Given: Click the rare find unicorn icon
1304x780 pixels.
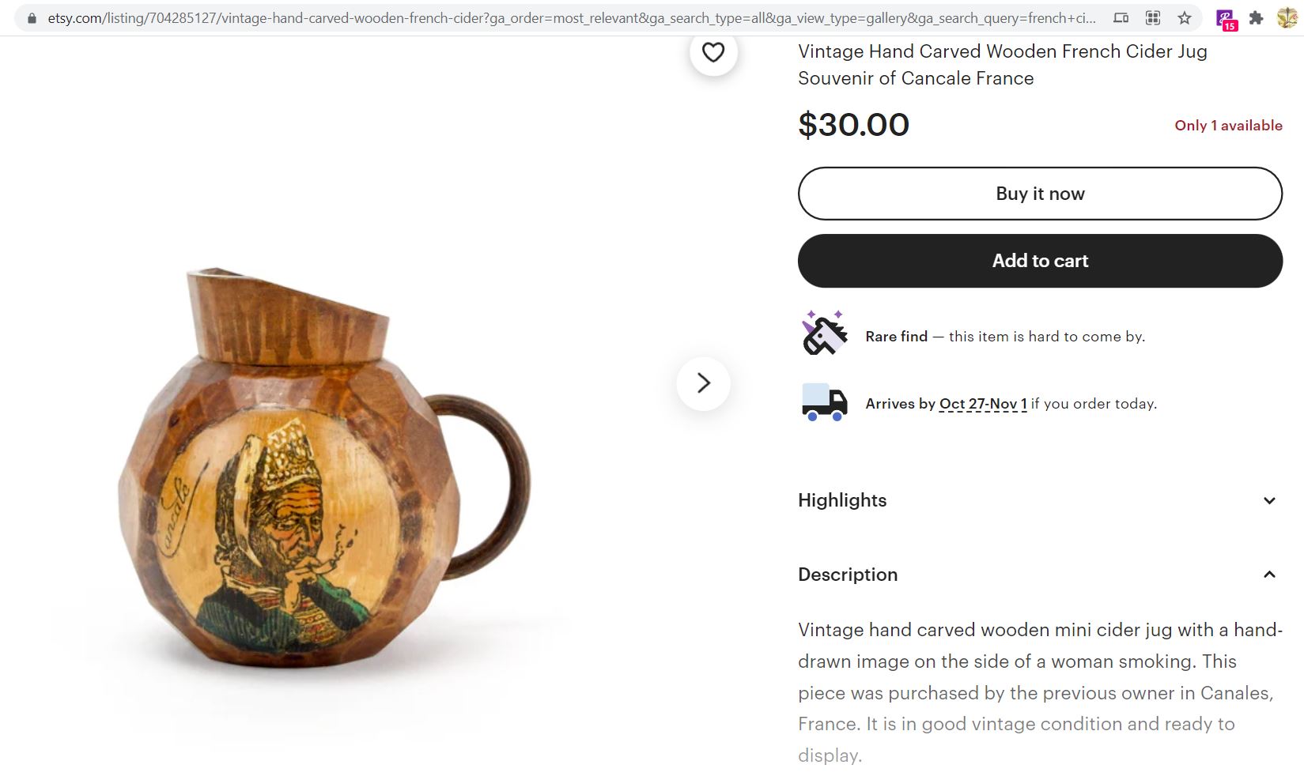Looking at the screenshot, I should pos(824,334).
